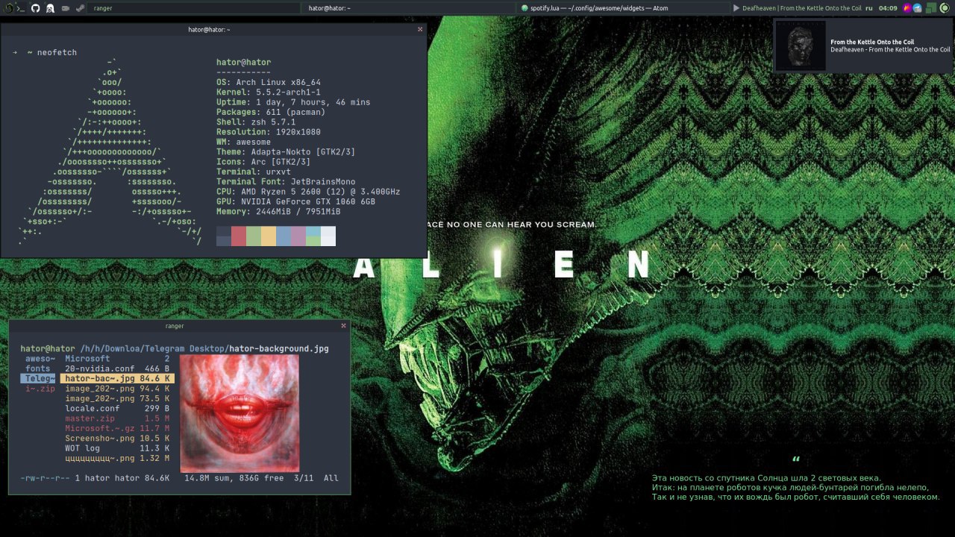Click the image preview in ranger
955x537 pixels.
point(239,413)
